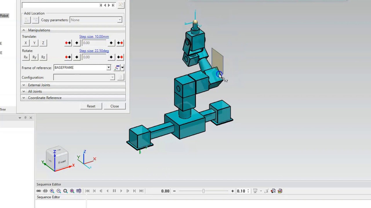Zoom out on the Sequence Editor timeline
The image size is (371, 208).
coord(59,191)
